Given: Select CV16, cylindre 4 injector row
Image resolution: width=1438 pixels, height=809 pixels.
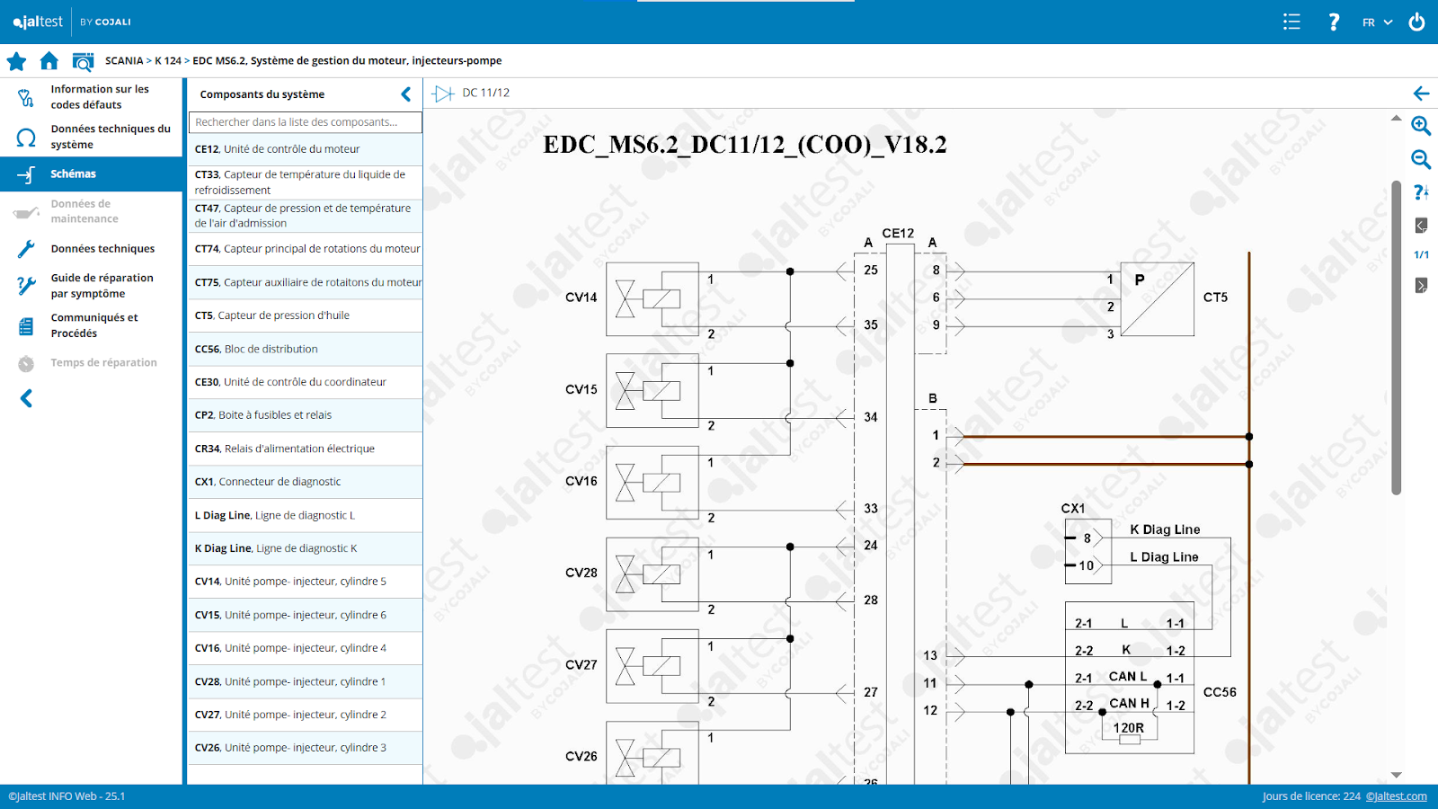Looking at the screenshot, I should (305, 648).
